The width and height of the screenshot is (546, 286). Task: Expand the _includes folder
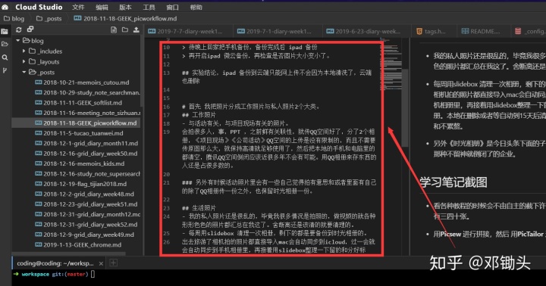pyautogui.click(x=24, y=51)
